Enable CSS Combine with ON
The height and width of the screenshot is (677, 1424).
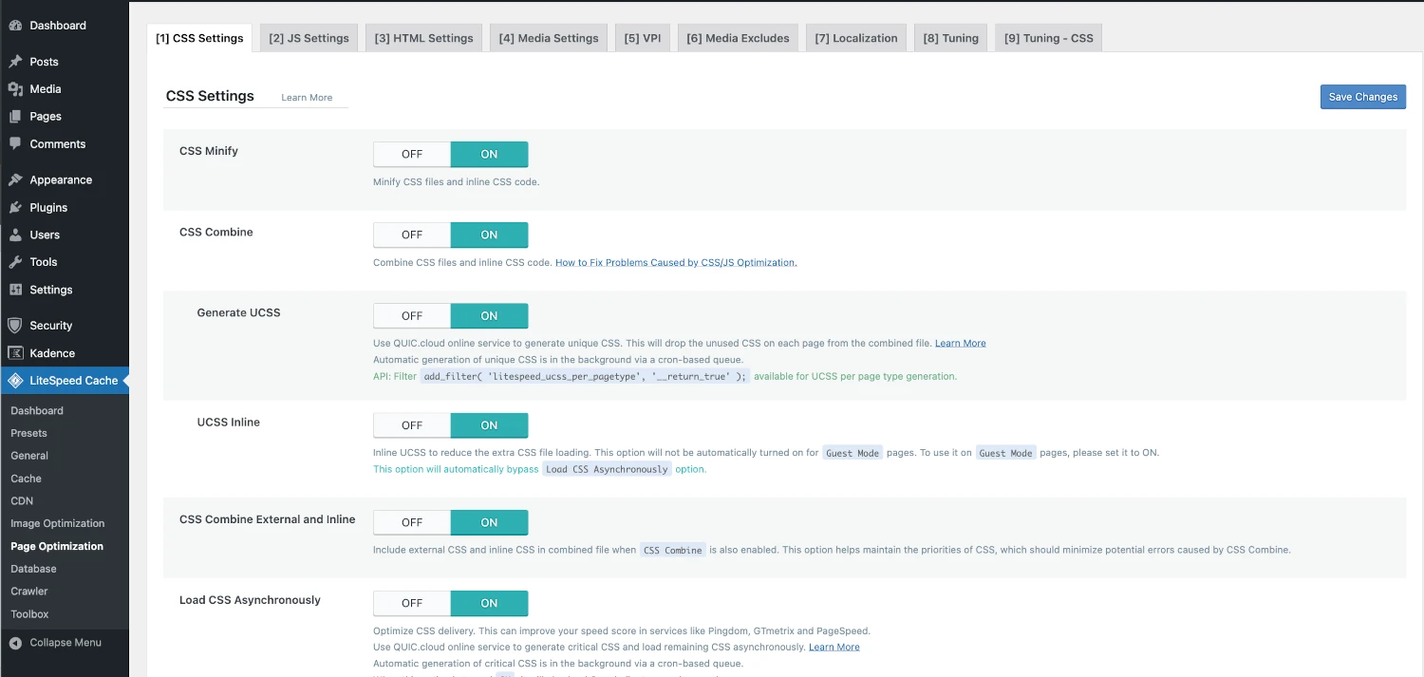point(489,235)
